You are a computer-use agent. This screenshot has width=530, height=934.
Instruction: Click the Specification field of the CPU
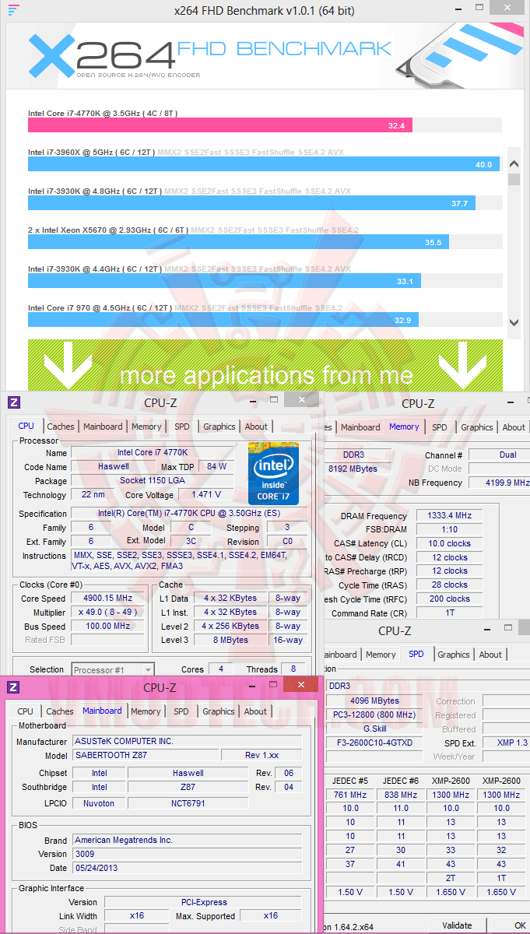188,514
